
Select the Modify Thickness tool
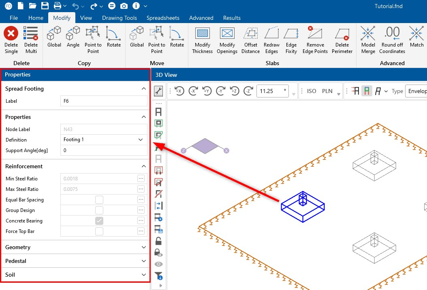[202, 33]
